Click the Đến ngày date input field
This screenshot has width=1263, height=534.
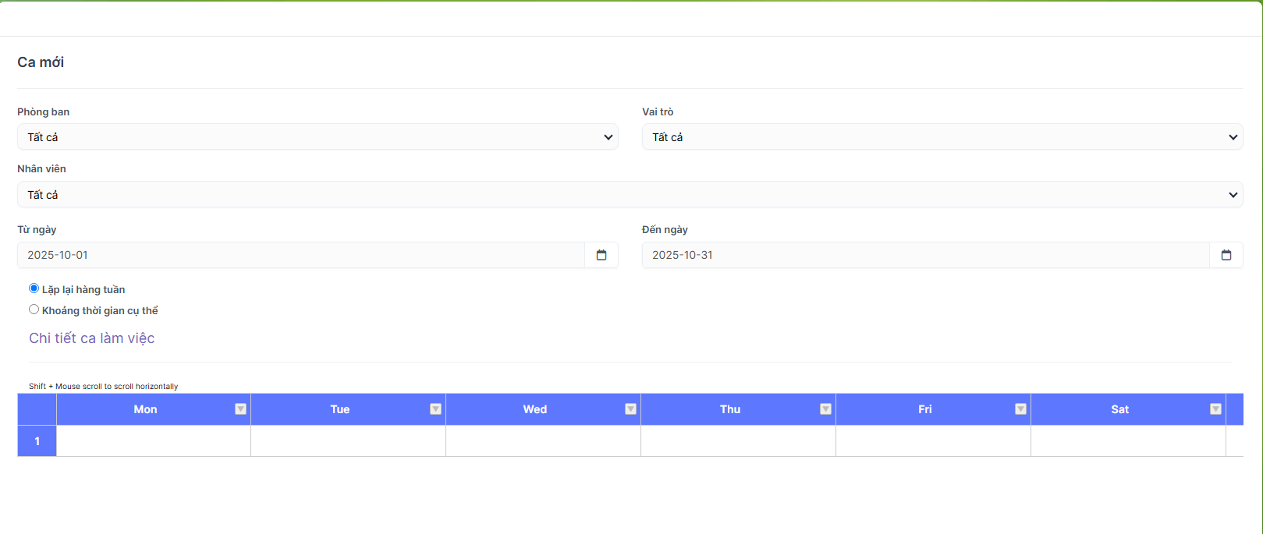tap(925, 255)
